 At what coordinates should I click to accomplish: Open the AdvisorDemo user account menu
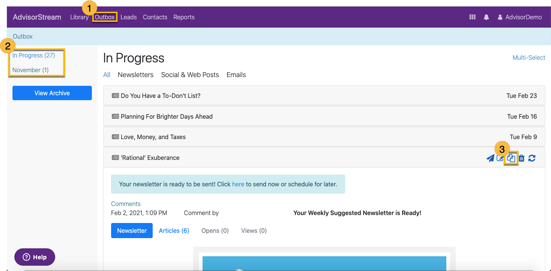tap(520, 17)
